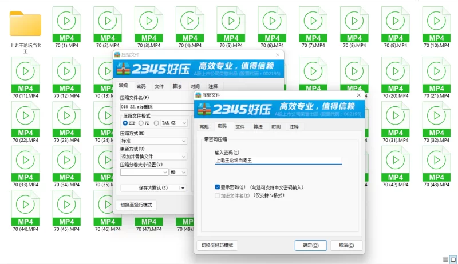Image resolution: width=458 pixels, height=264 pixels.
Task: Close the front 压缩文件 dialog
Action: point(359,95)
